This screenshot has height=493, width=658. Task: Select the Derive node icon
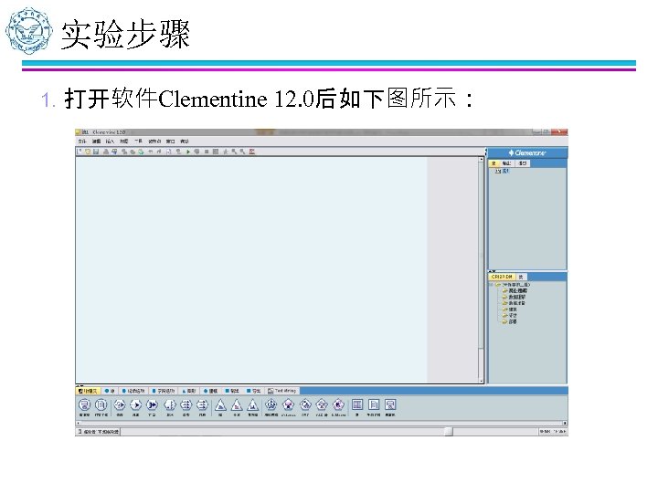(170, 405)
